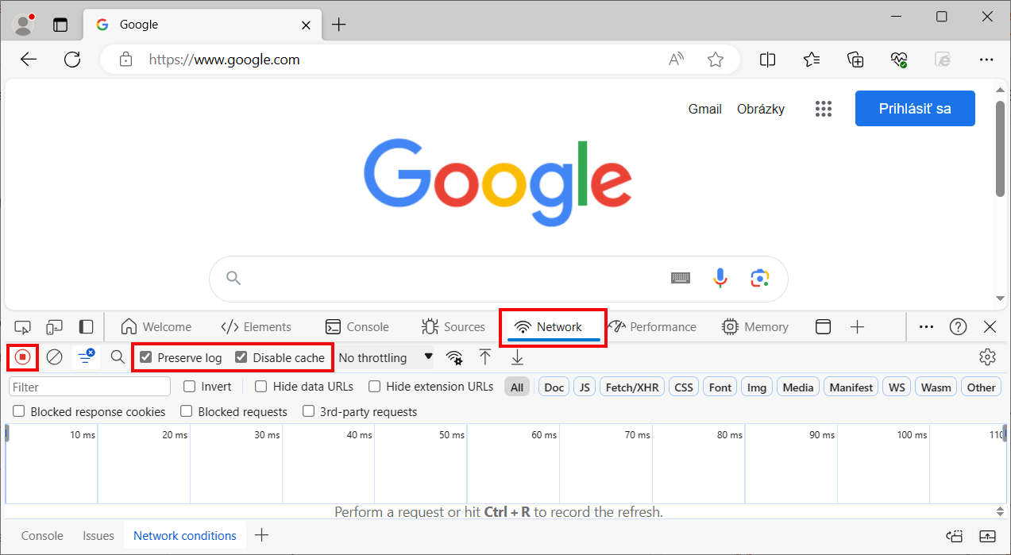The image size is (1011, 555).
Task: Check 3rd-party requests option
Action: (308, 411)
